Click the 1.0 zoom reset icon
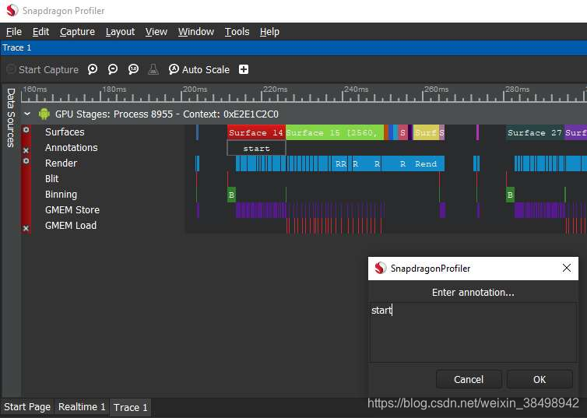587x418 pixels. pos(133,69)
